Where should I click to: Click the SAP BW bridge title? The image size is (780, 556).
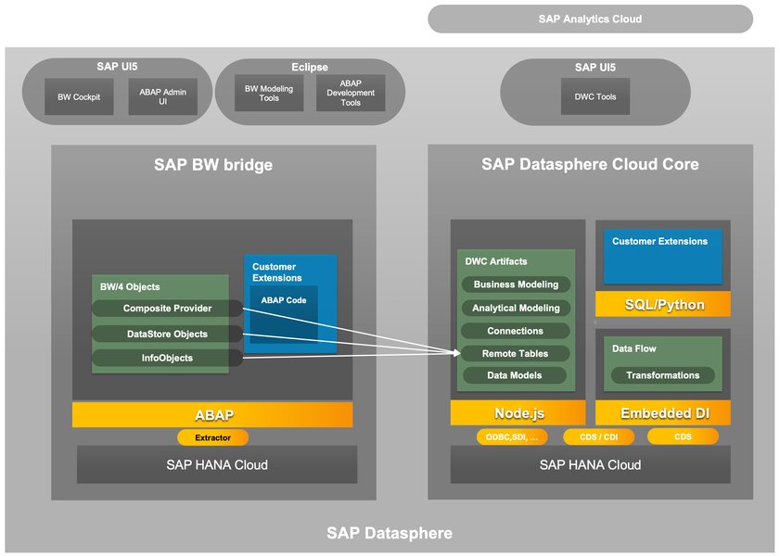(213, 164)
